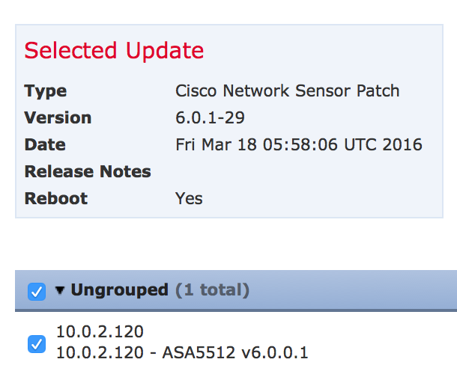Click the Reboot value Yes
The image size is (457, 377).
tap(189, 199)
